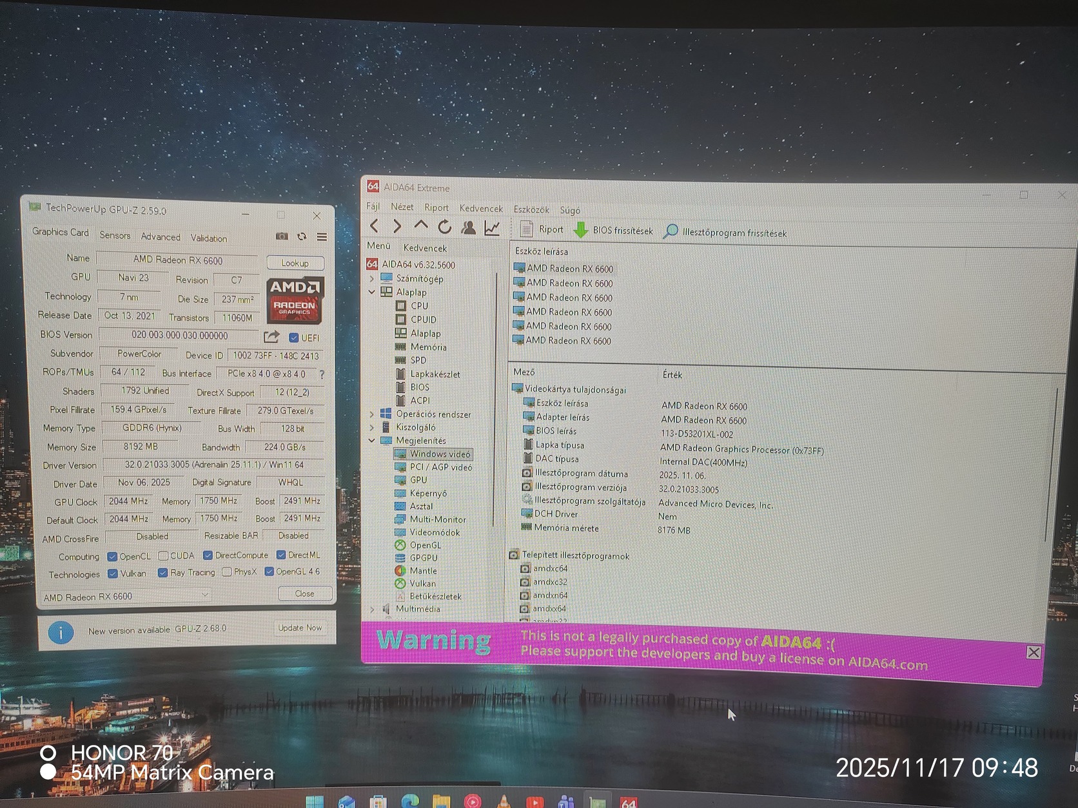Select Képernyő in the AIDA64 tree

(x=420, y=494)
